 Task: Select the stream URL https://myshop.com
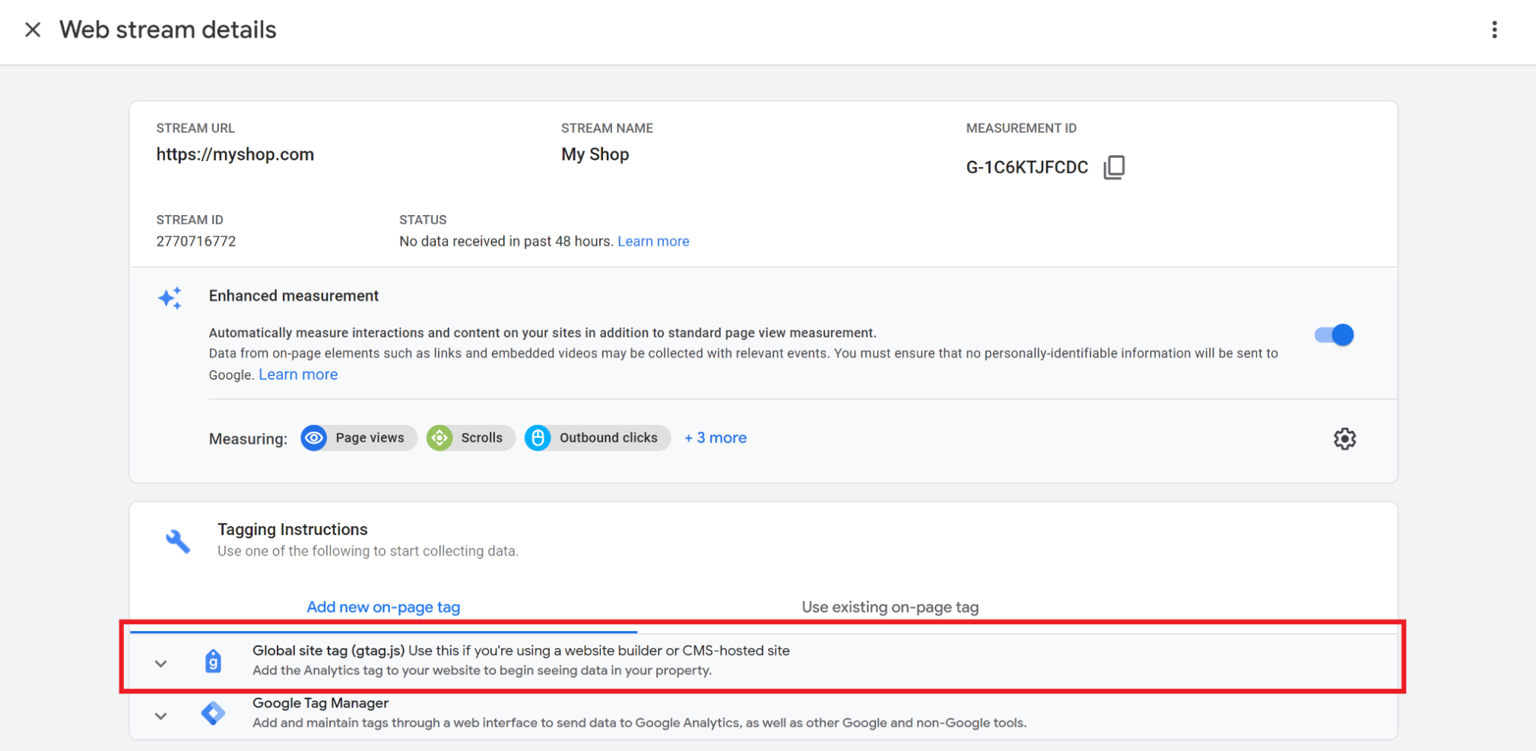coord(235,154)
